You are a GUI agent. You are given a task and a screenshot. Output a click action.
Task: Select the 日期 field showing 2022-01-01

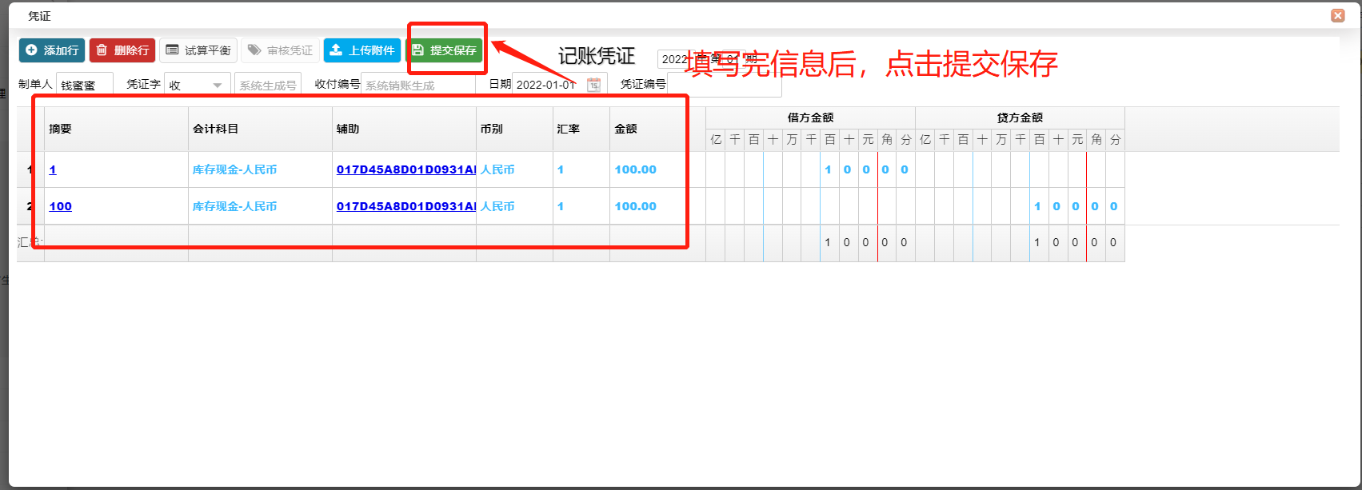pyautogui.click(x=549, y=85)
